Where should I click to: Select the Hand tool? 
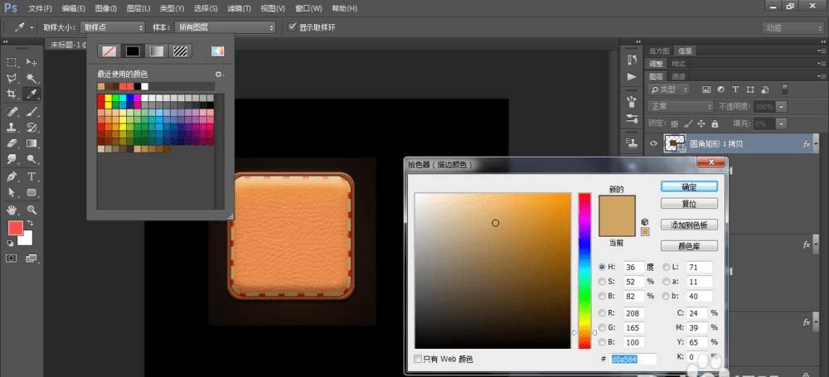point(11,210)
